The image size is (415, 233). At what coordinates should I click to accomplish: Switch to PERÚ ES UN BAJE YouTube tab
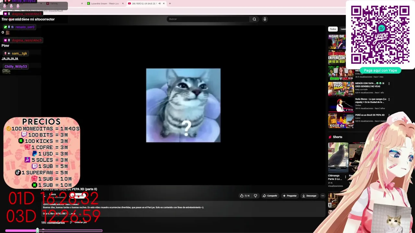pos(144,4)
